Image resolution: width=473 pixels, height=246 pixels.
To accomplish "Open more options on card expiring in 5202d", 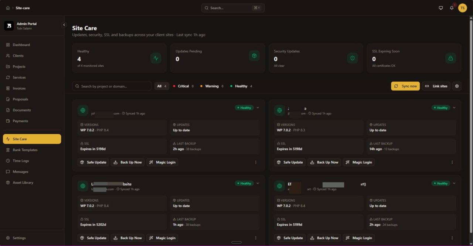I will click(x=256, y=238).
